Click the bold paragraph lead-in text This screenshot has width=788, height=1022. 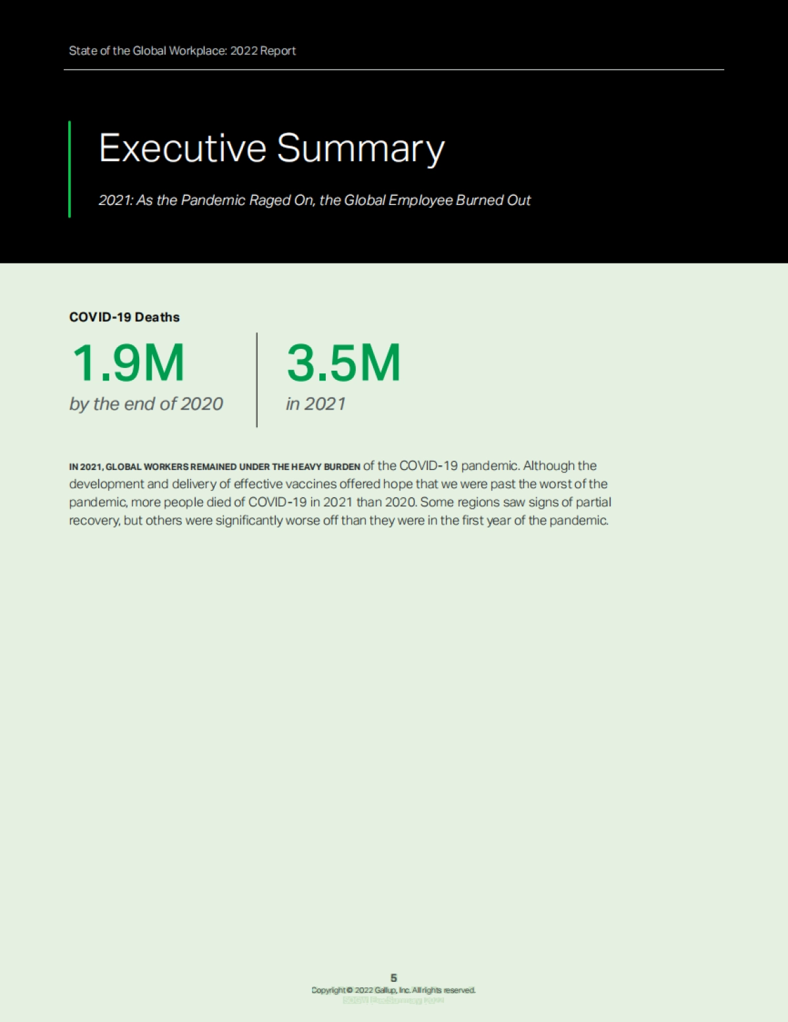214,467
